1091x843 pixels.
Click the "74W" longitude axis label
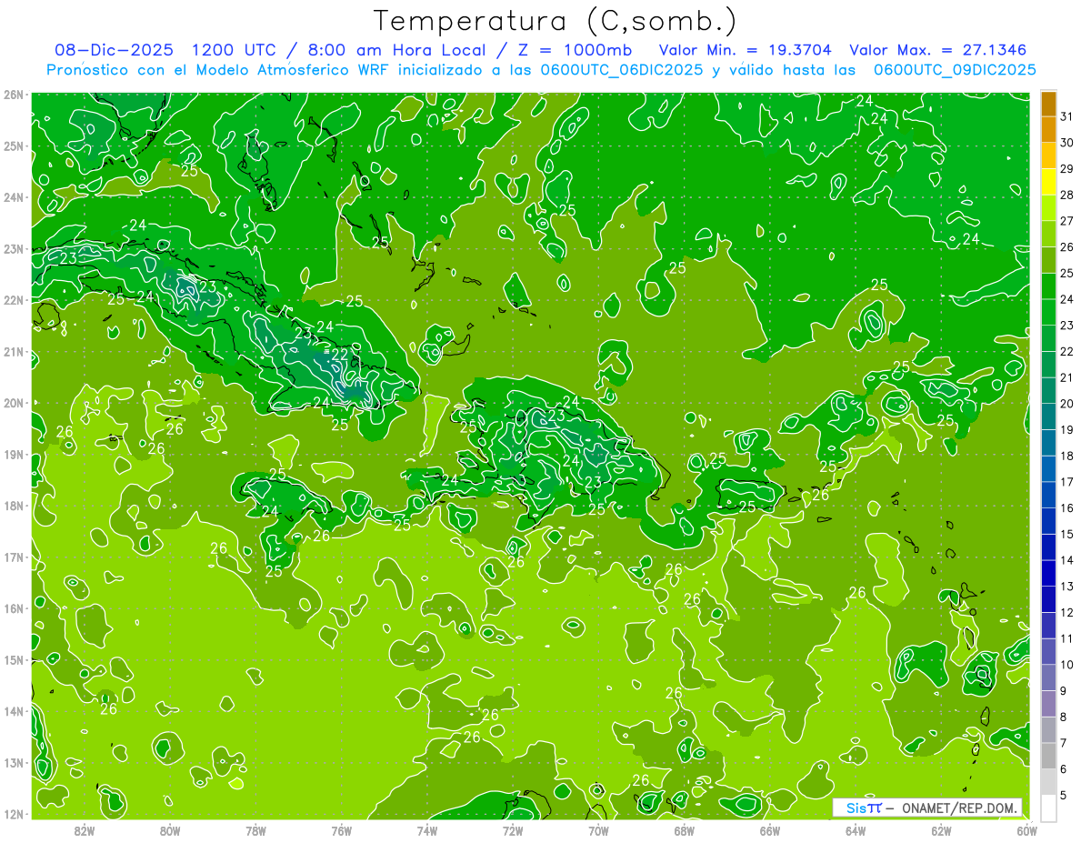click(x=427, y=830)
